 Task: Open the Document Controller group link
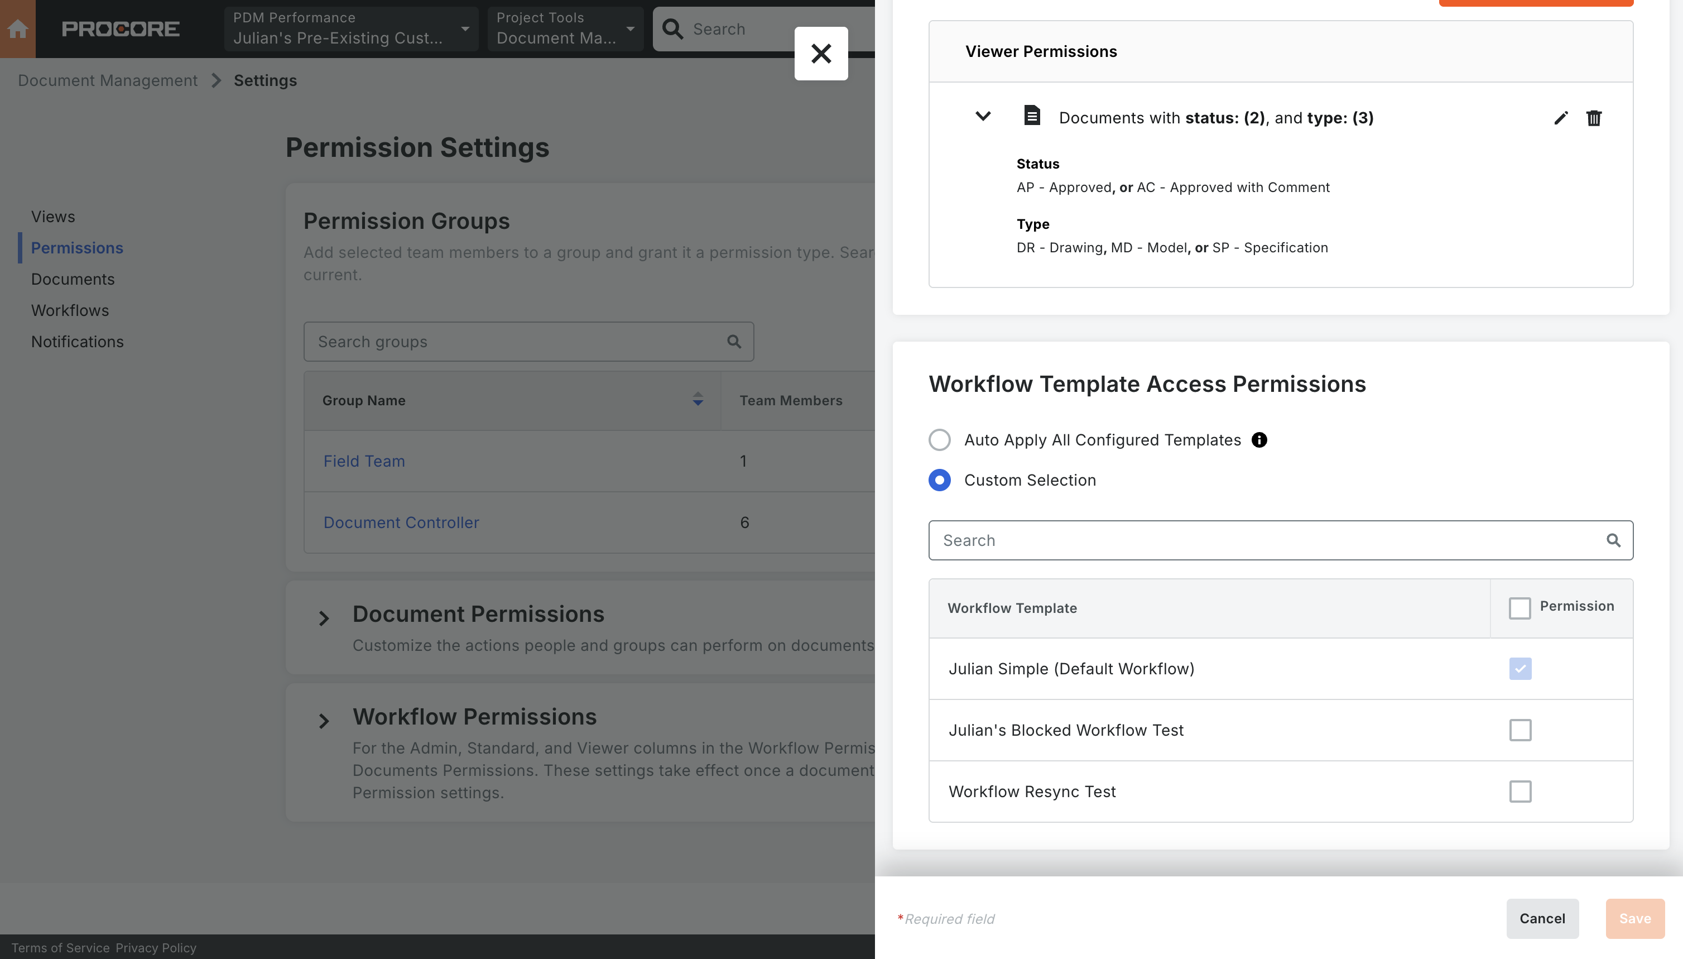400,522
